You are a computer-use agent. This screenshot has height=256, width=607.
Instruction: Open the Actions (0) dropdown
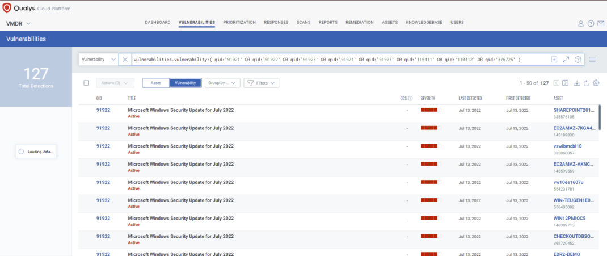115,83
